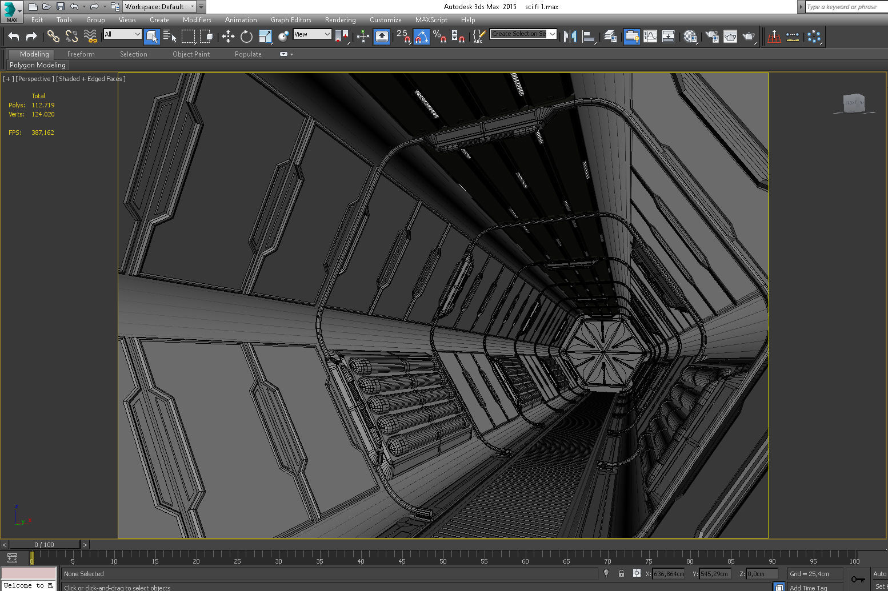
Task: Open Curve Editor icon
Action: 650,37
